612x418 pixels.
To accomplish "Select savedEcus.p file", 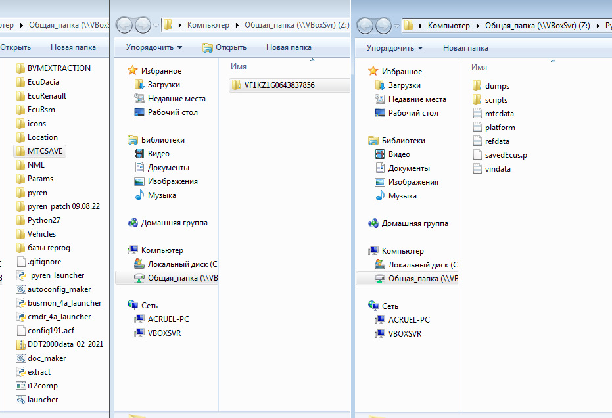I will coord(500,155).
